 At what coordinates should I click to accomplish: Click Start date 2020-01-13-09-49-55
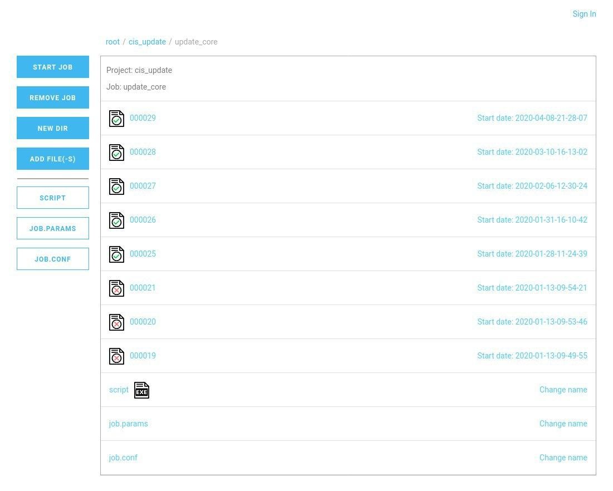532,356
